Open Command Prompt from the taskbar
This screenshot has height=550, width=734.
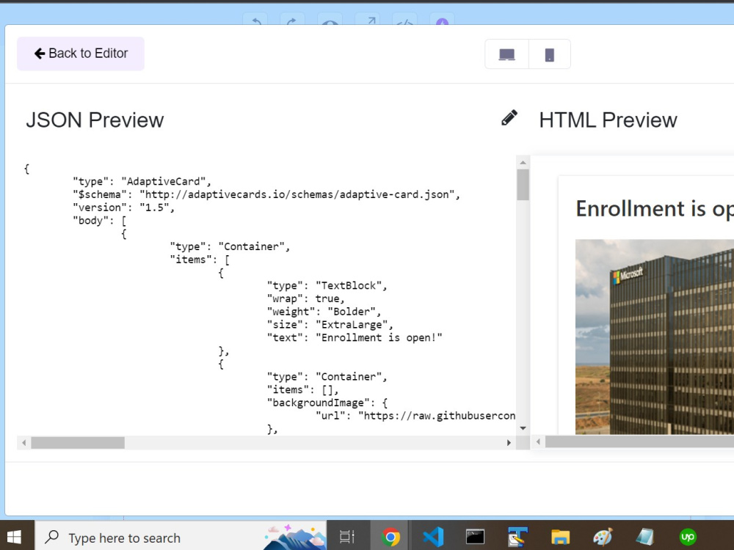pos(475,537)
